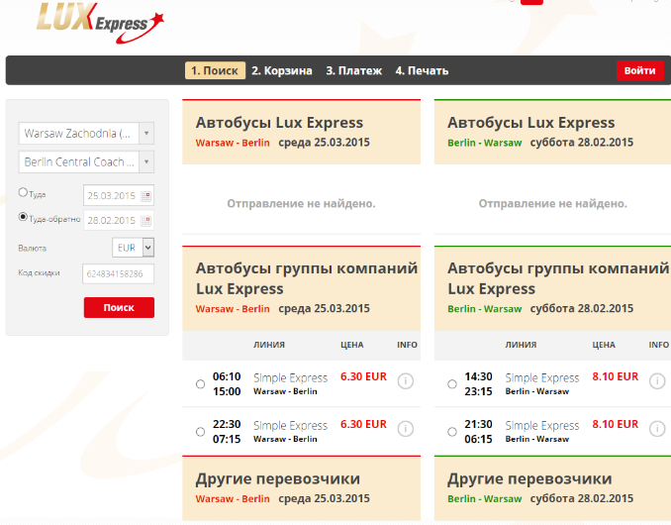This screenshot has width=671, height=525.
Task: Go to the '2. Корзина' step
Action: point(281,70)
